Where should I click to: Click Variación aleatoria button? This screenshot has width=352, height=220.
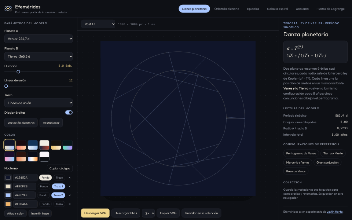pos(21,123)
